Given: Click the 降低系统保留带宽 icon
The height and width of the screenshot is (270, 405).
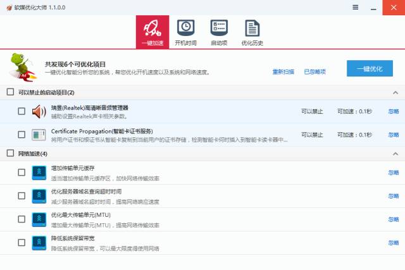Looking at the screenshot, I should [39, 243].
